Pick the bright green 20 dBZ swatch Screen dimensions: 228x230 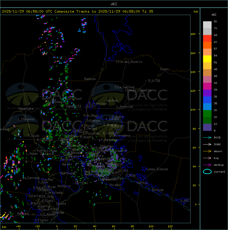pos(207,113)
